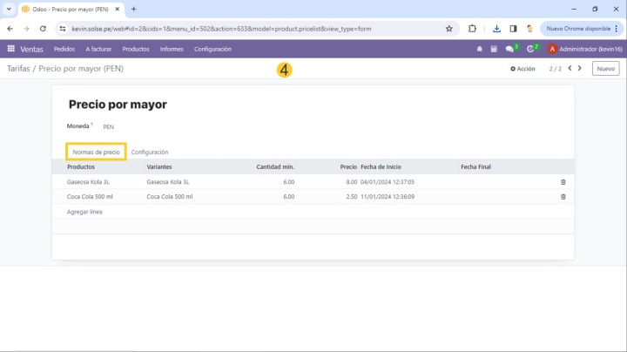This screenshot has width=627, height=352.
Task: Delete the Coca Cola 500 ml price rule
Action: tap(563, 197)
